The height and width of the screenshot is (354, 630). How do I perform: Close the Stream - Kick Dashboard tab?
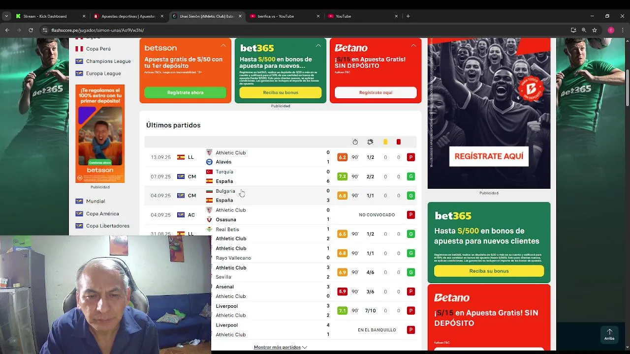[84, 16]
